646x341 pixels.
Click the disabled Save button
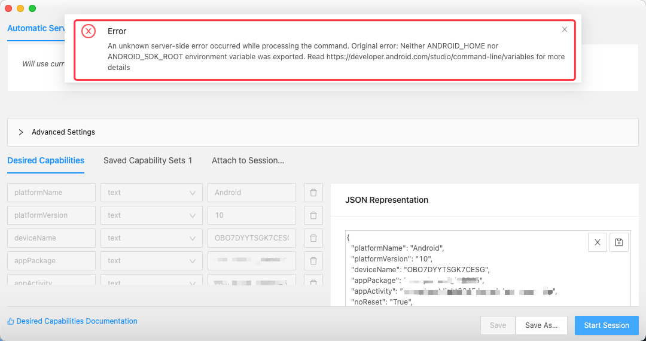(x=498, y=325)
